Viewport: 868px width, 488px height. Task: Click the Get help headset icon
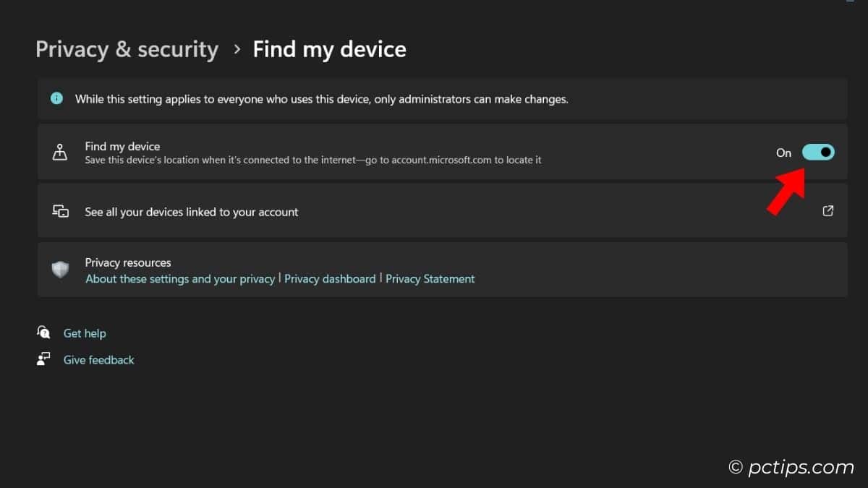pos(43,333)
